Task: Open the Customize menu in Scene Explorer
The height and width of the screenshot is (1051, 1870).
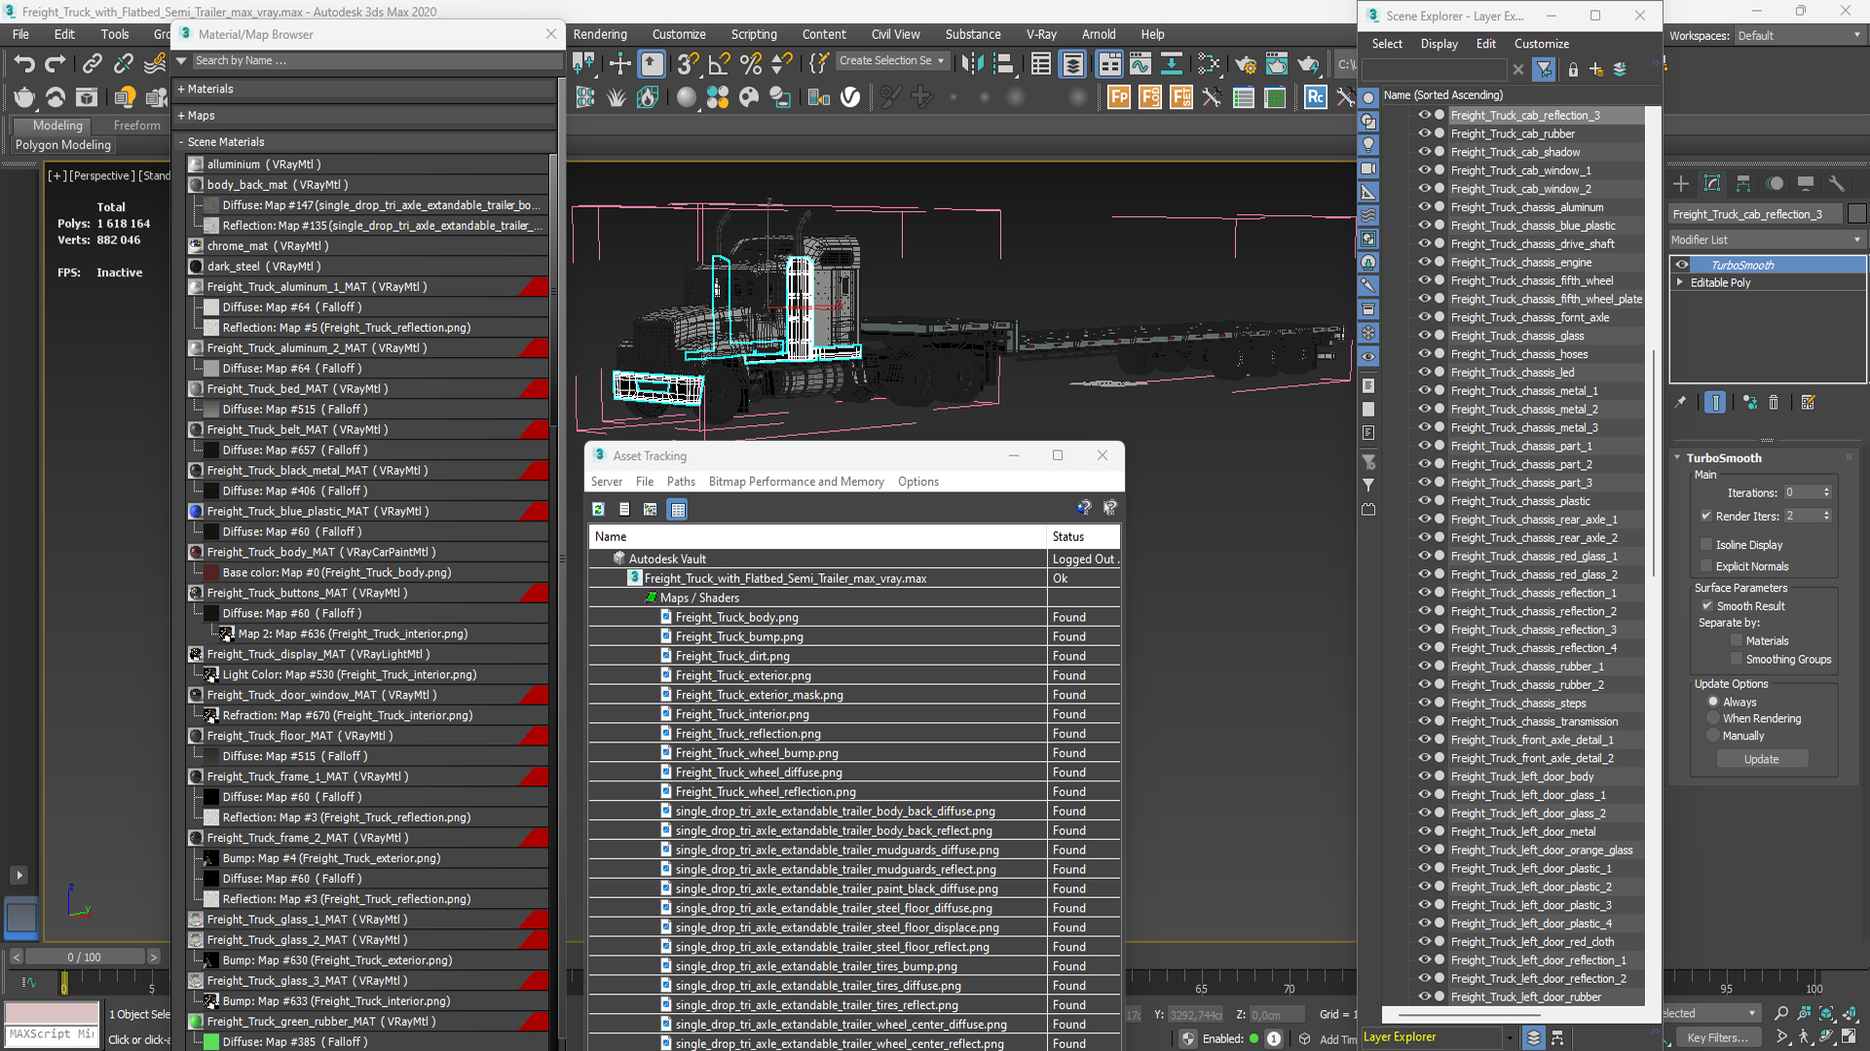Action: click(1541, 44)
